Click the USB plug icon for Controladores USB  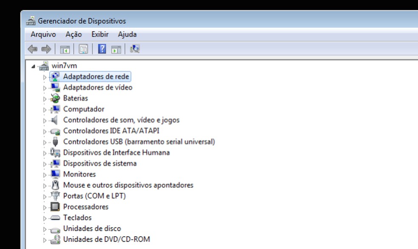tap(55, 142)
